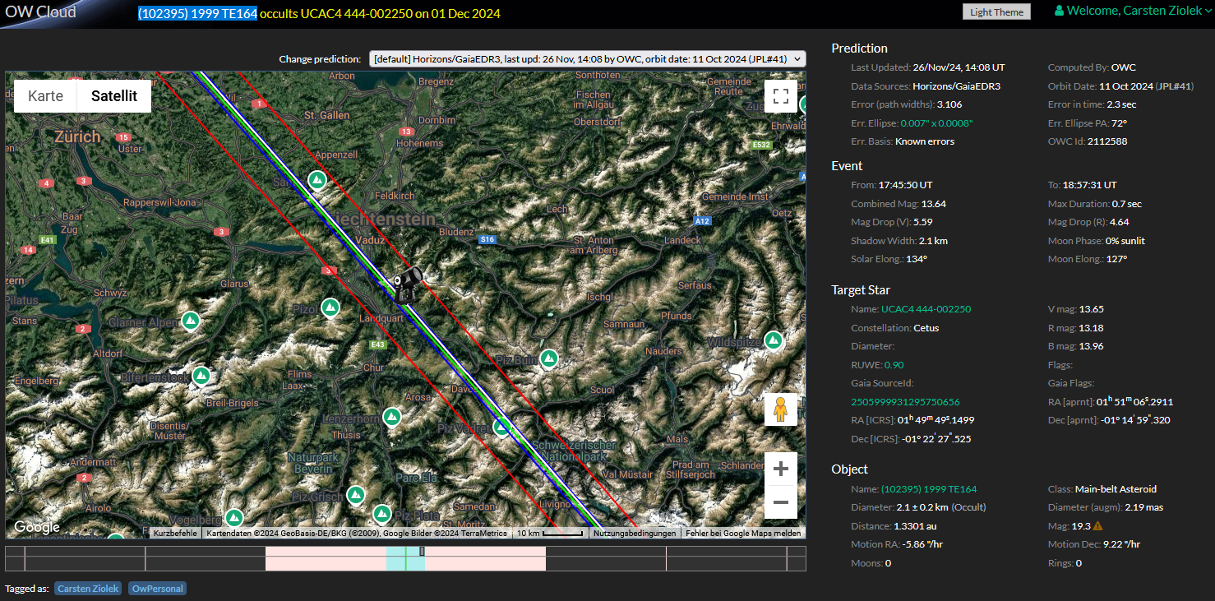Click the Constellation Cetus value
The height and width of the screenshot is (601, 1215).
[926, 328]
